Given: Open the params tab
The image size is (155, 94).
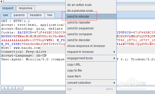Looking at the screenshot, I should [x=19, y=15].
